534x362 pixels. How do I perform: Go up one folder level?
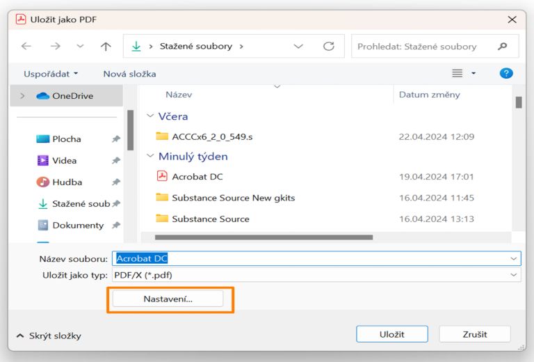click(106, 47)
